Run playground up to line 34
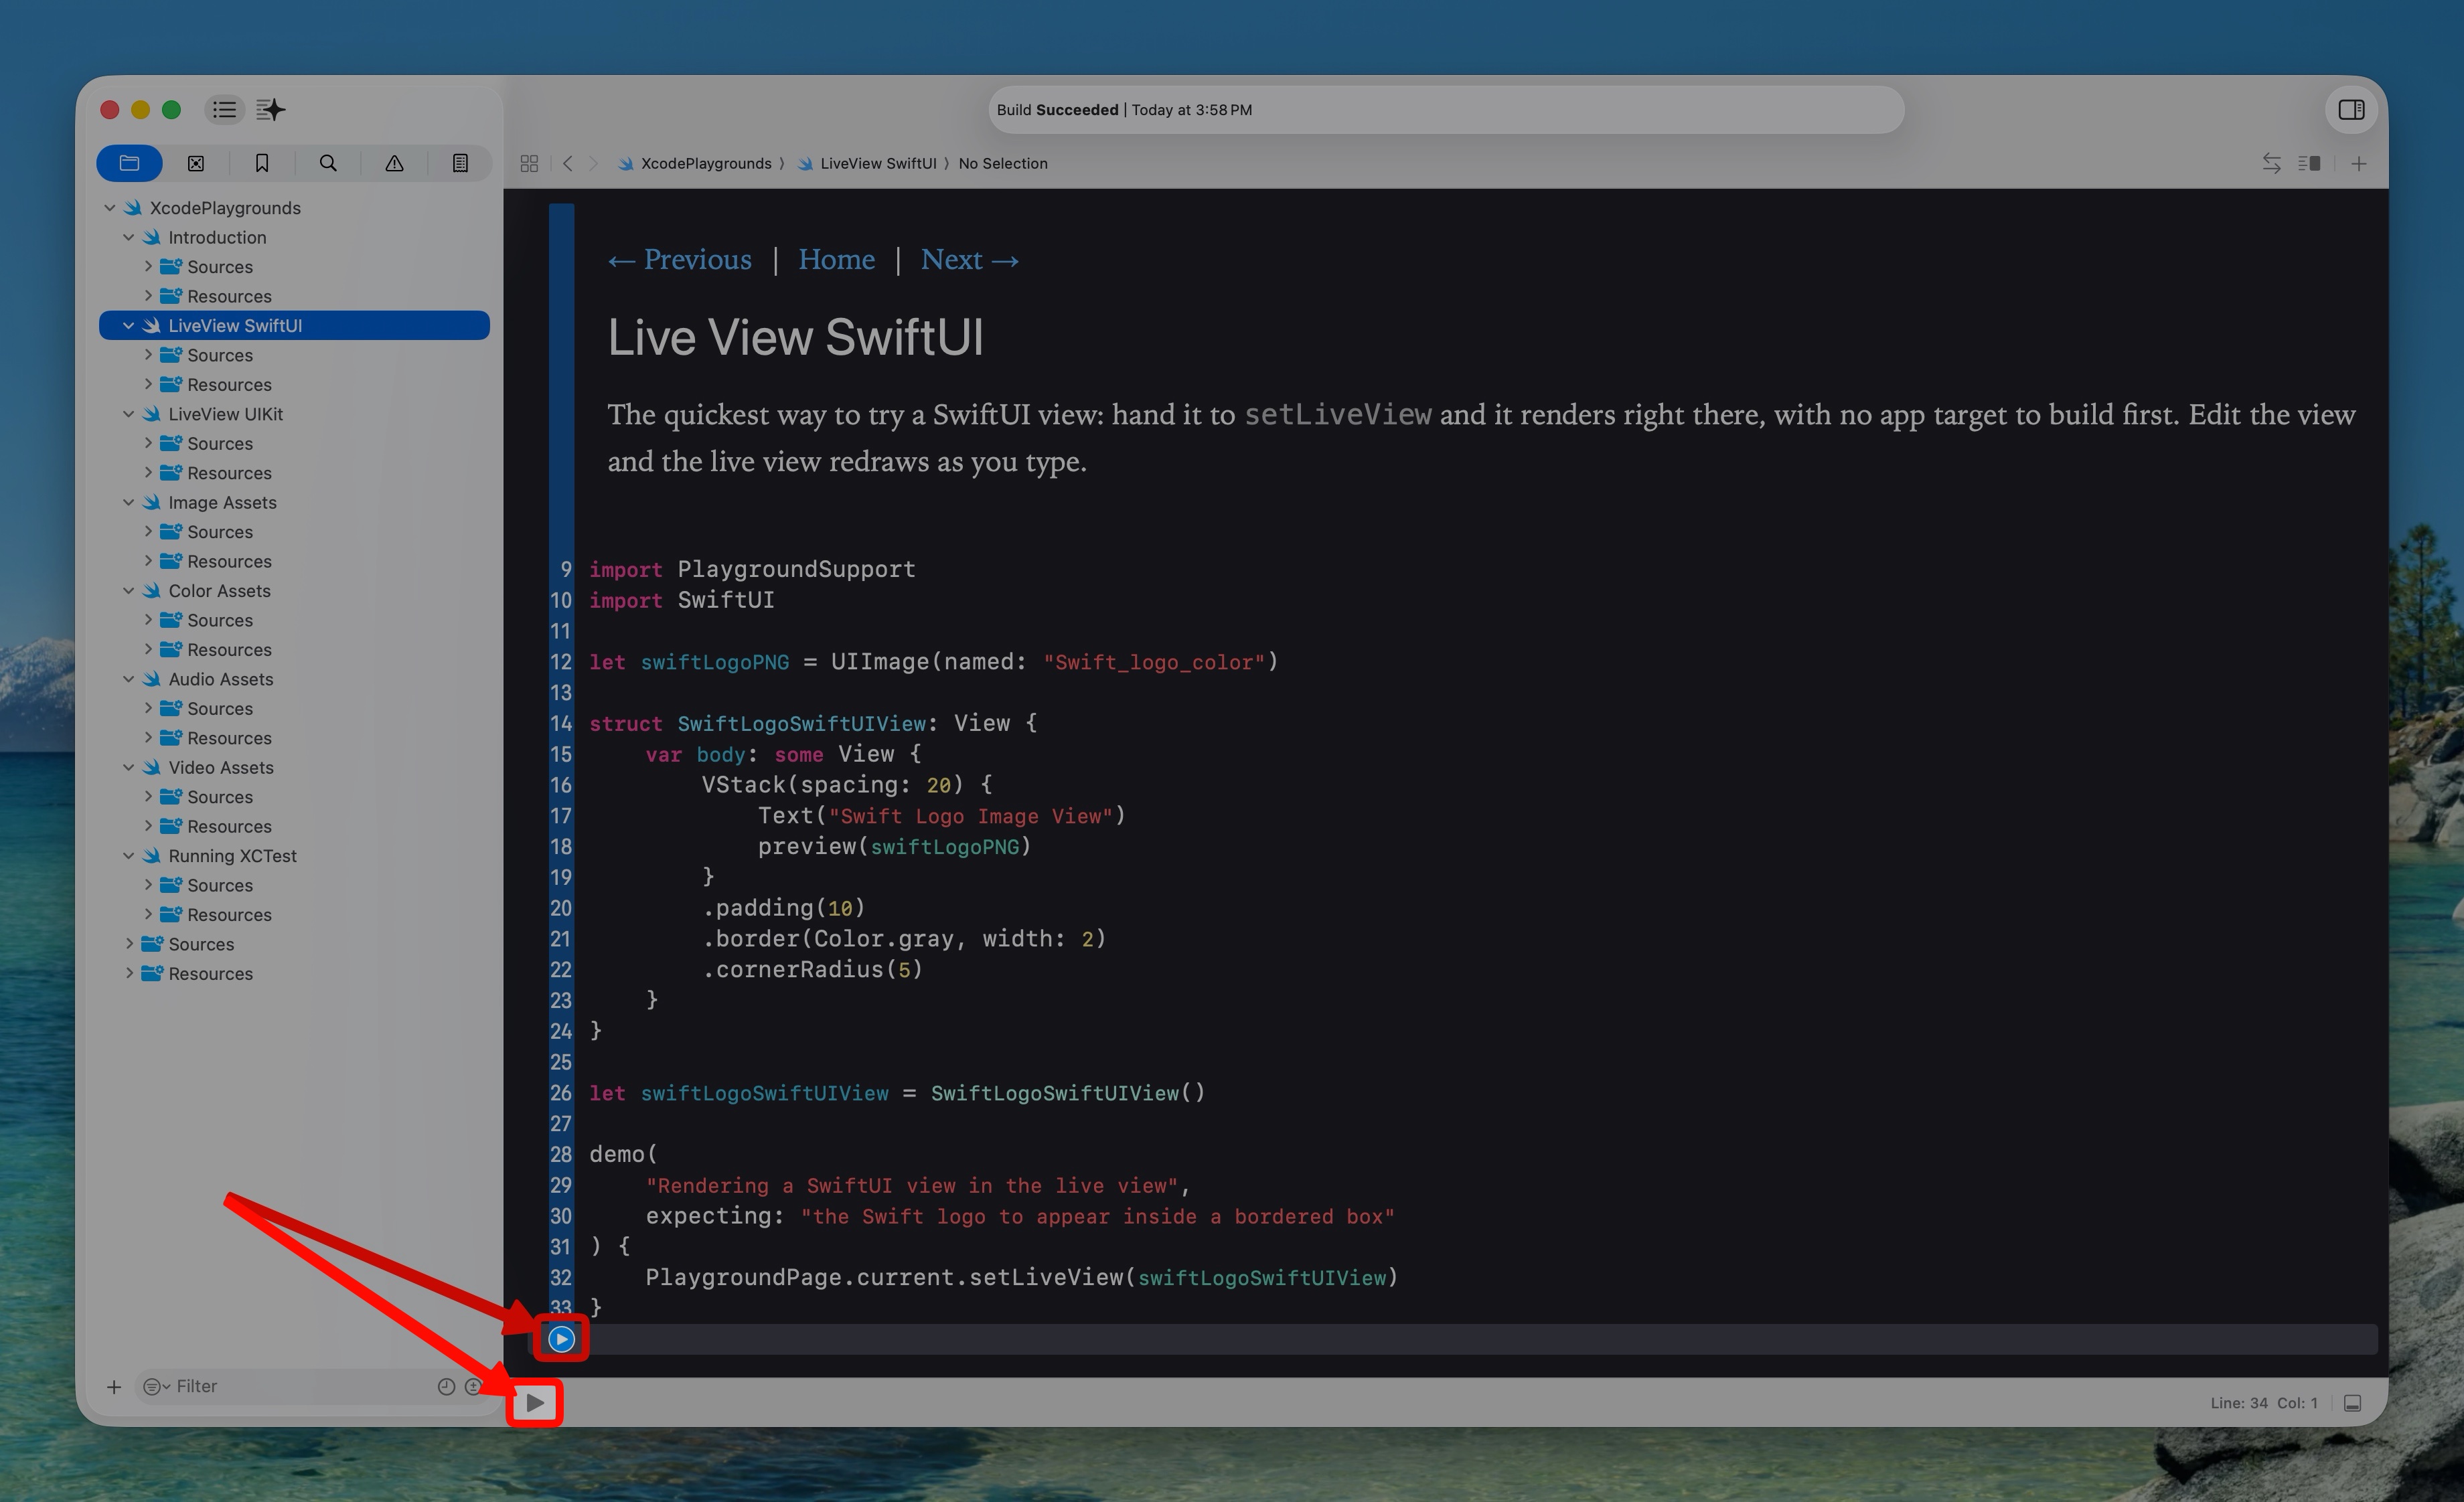The height and width of the screenshot is (1502, 2464). click(561, 1339)
